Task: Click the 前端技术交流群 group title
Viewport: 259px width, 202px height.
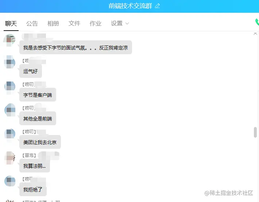Action: [130, 6]
